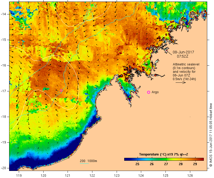Click the longitude axis label 121
This screenshot has width=214, height=178.
68,176
